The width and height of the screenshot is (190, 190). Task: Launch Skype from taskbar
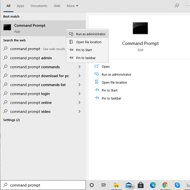177,185
